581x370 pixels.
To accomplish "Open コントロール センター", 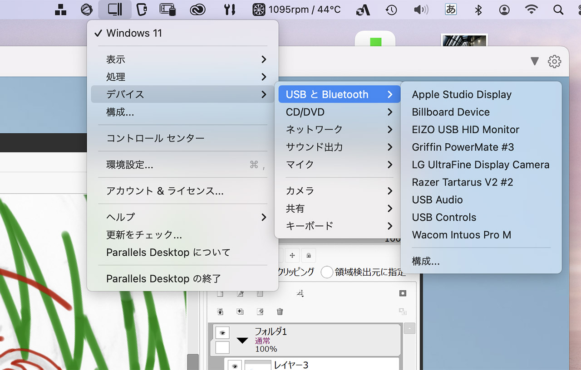I will (182, 138).
